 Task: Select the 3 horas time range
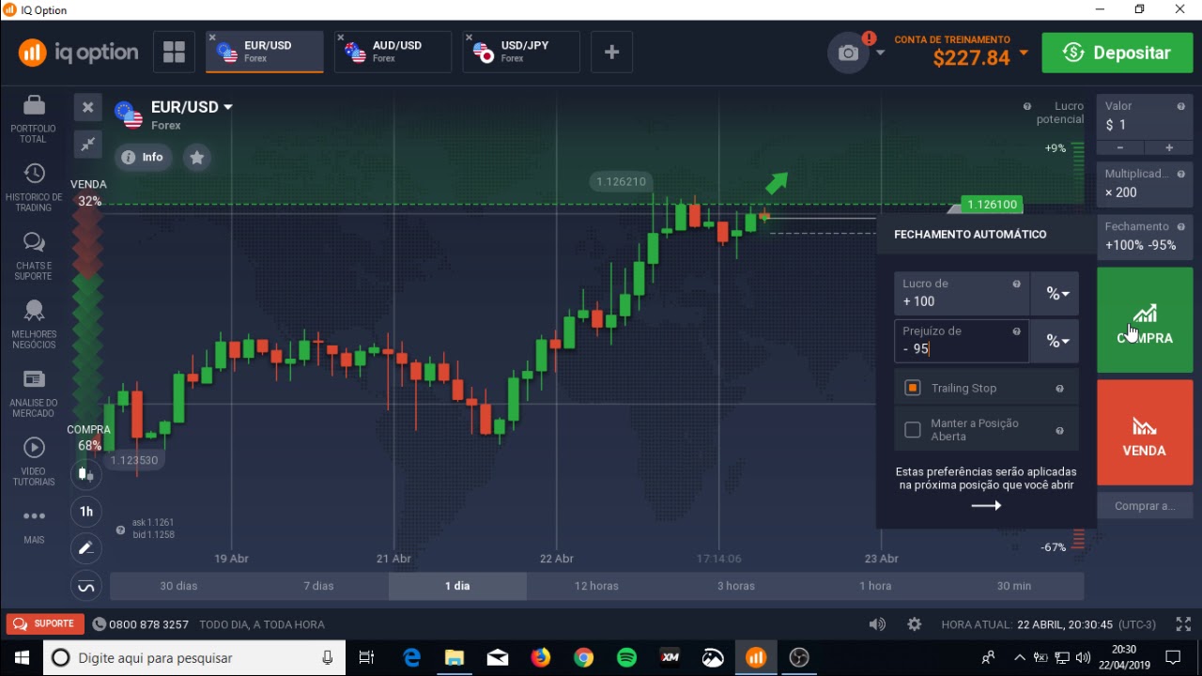point(736,586)
